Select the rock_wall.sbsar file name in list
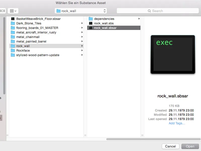This screenshot has height=151, width=201. [105, 28]
